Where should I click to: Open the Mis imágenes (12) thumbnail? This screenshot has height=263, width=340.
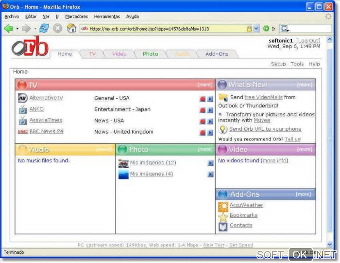point(123,163)
